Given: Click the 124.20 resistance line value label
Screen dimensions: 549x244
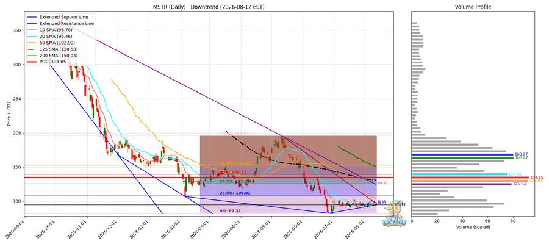Looking at the screenshot, I should 382,183.
